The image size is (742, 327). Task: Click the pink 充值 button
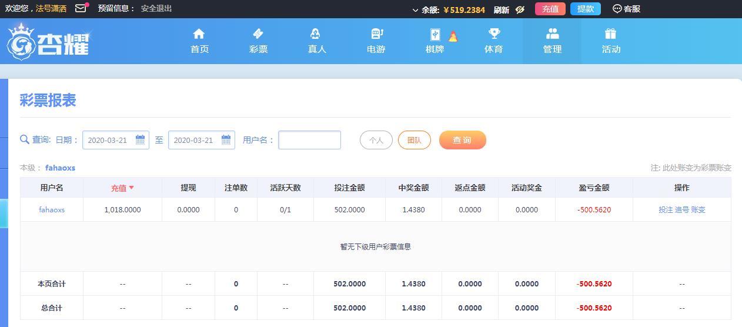click(x=550, y=9)
